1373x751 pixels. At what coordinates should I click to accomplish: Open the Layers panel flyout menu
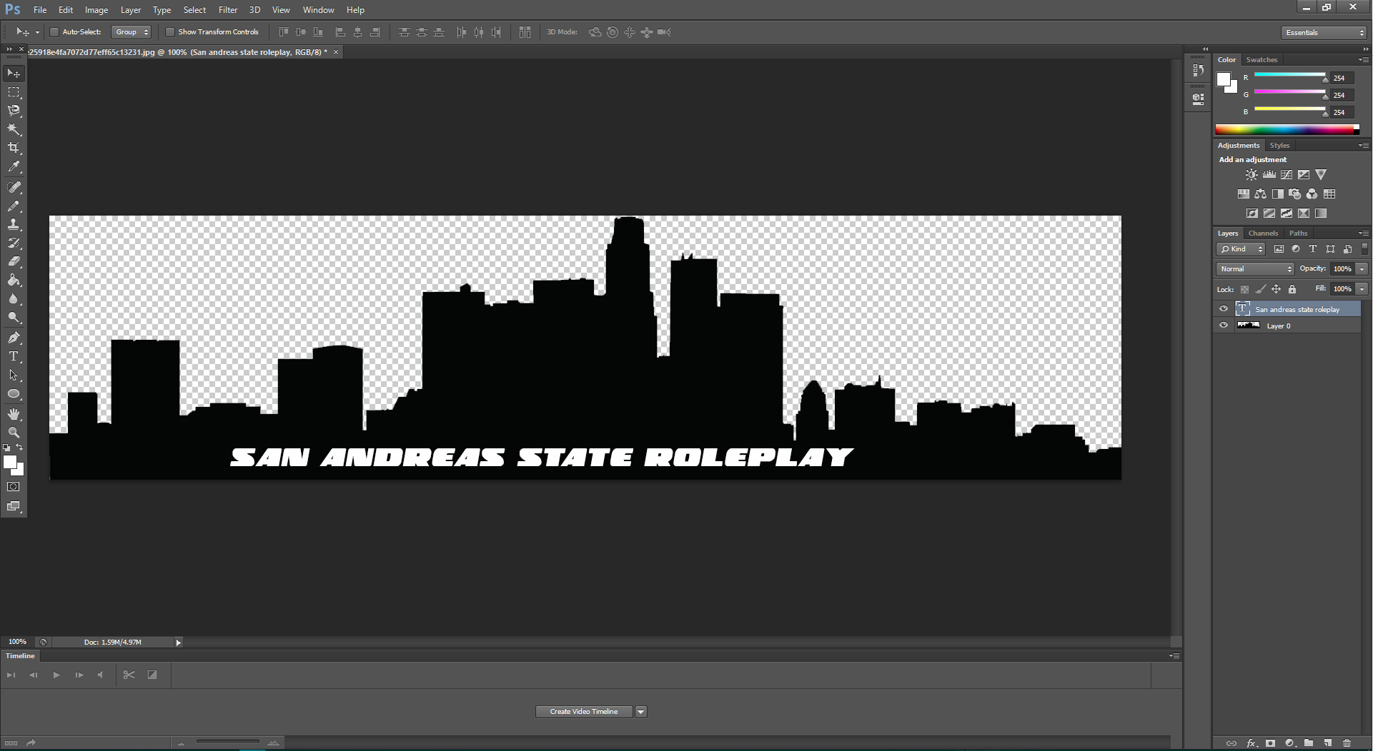[x=1364, y=233]
